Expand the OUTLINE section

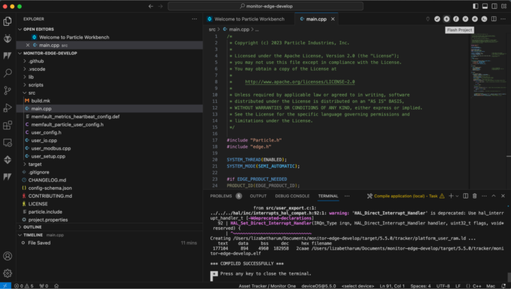[x=33, y=226]
